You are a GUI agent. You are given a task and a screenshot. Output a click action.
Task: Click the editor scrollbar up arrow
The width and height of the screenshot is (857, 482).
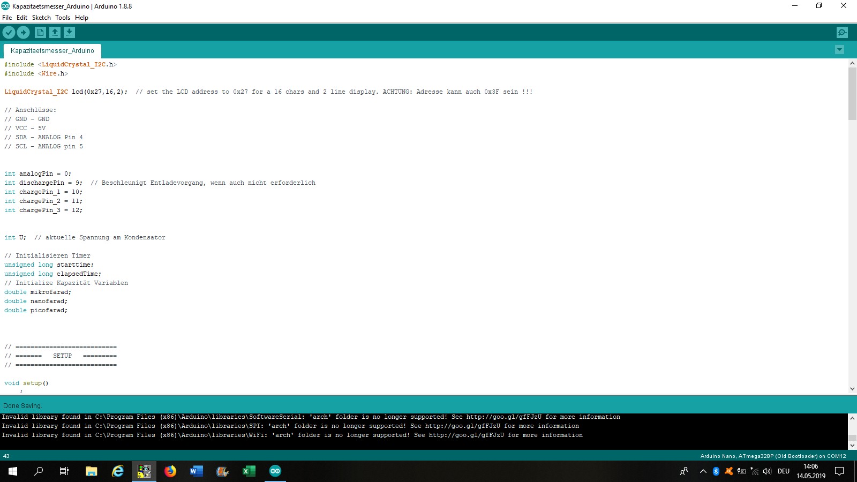(852, 63)
